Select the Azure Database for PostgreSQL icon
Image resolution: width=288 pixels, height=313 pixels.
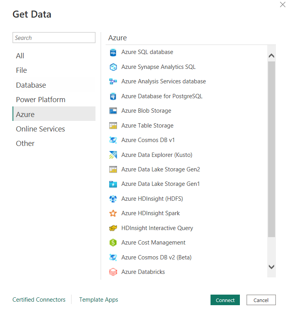(113, 96)
